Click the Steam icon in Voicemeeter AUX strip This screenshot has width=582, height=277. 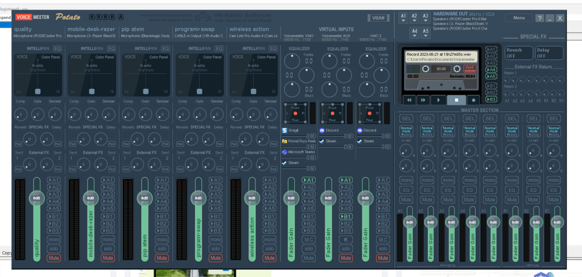(x=322, y=141)
